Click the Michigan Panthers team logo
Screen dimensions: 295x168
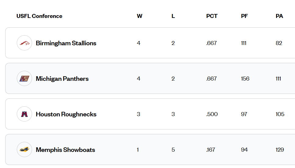click(24, 79)
